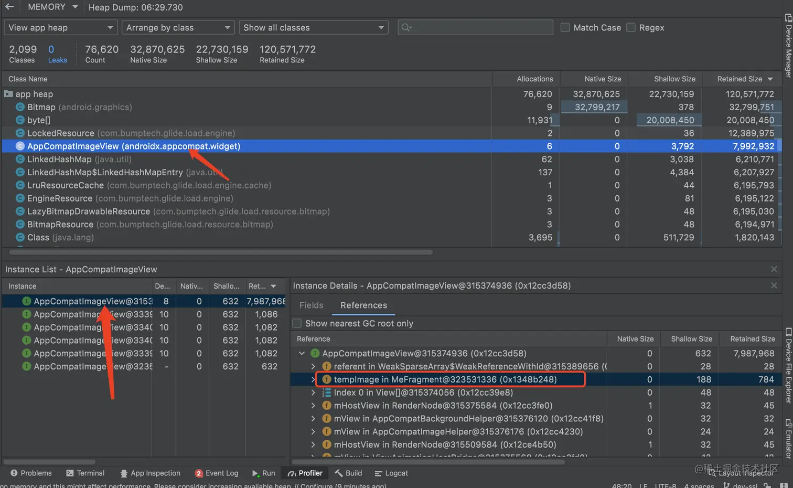Open the Run tool window
The height and width of the screenshot is (488, 793).
point(263,473)
